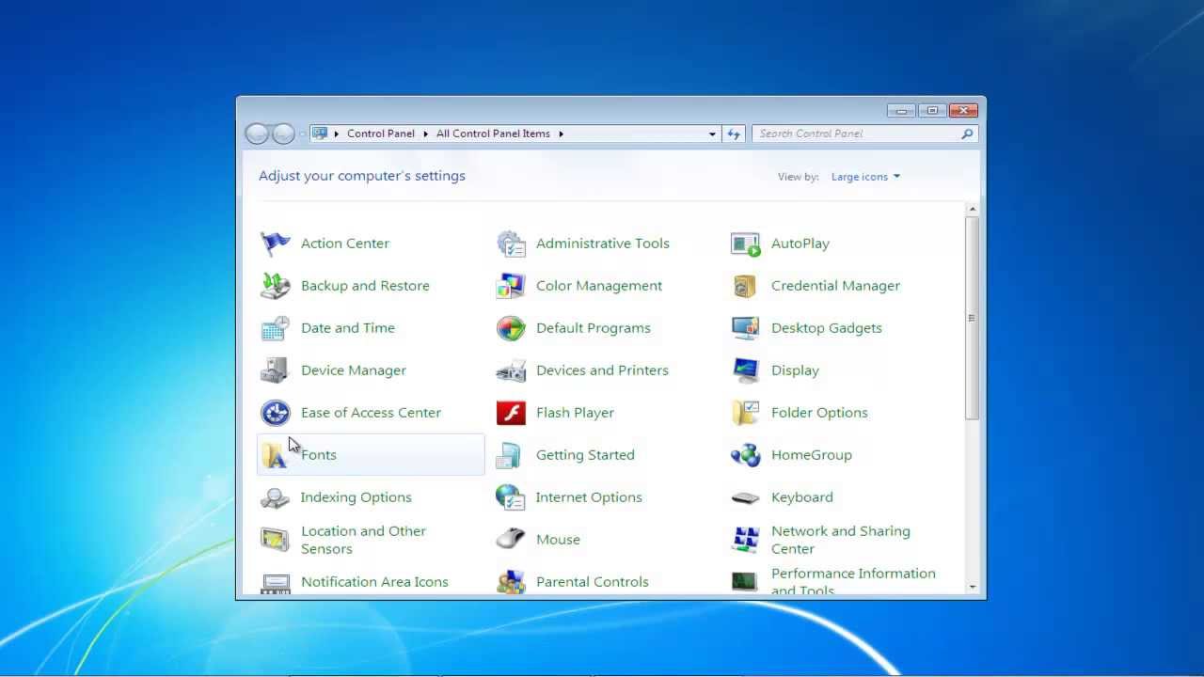This screenshot has height=677, width=1204.
Task: Click the Internet Options link
Action: coord(589,497)
